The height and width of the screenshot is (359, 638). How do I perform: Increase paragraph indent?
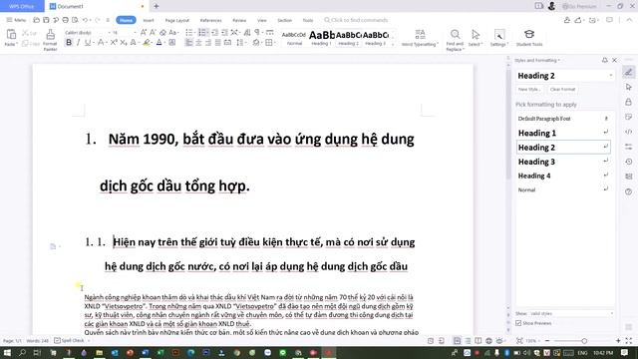[x=224, y=32]
